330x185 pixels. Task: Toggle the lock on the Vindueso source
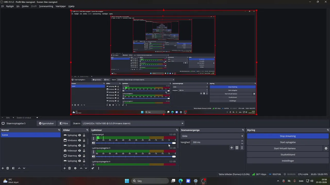tap(84, 140)
